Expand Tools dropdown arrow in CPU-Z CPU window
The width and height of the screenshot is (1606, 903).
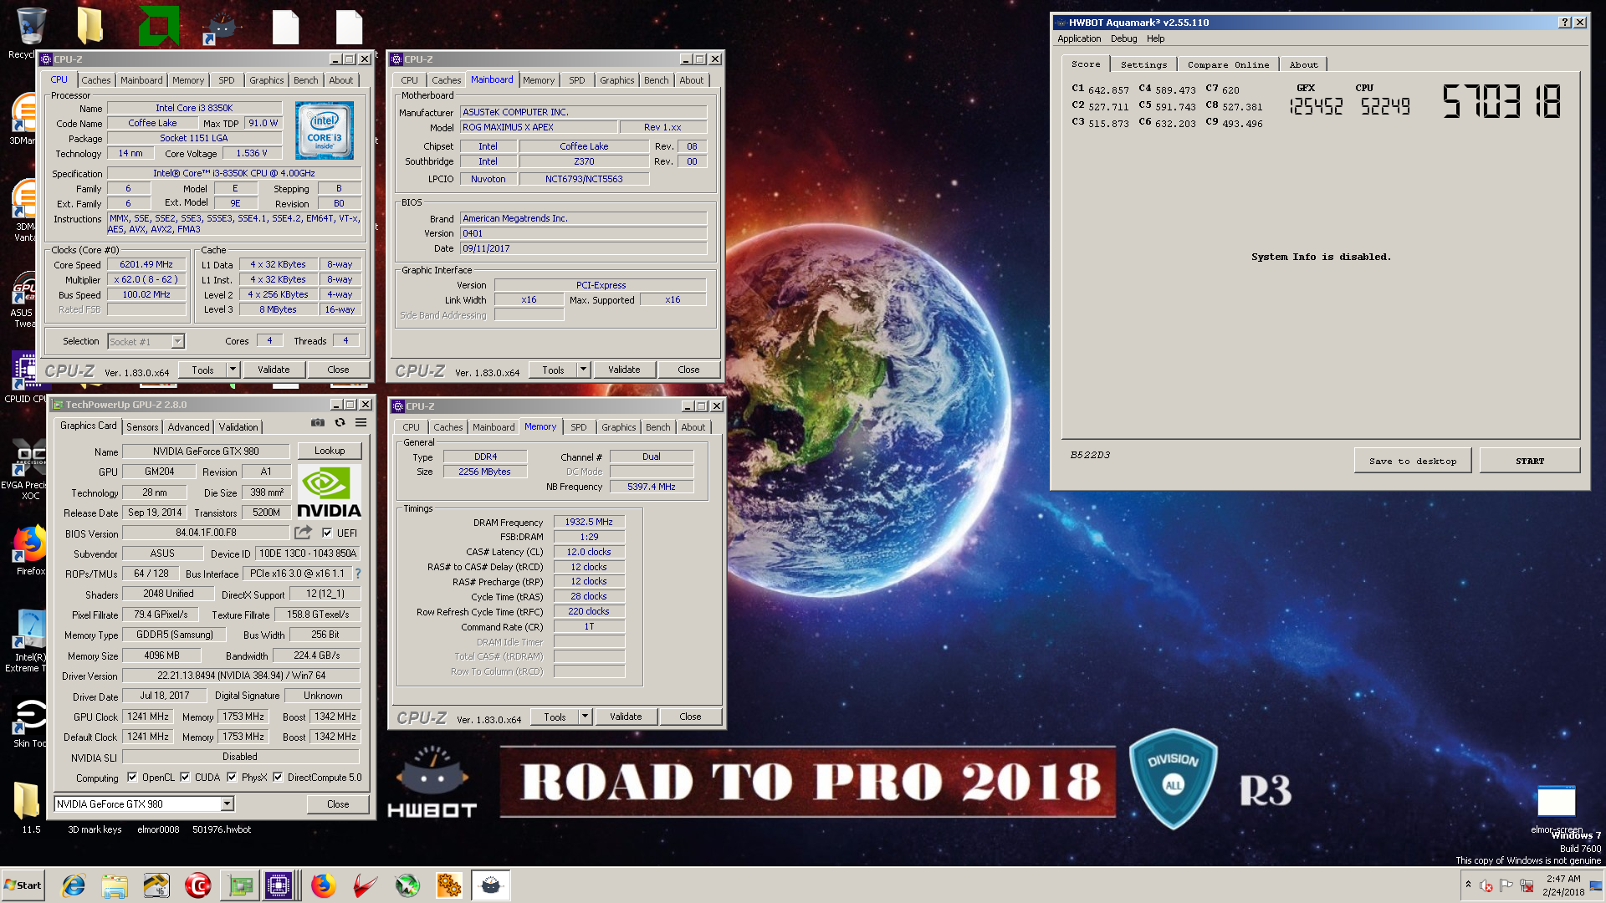click(x=233, y=370)
